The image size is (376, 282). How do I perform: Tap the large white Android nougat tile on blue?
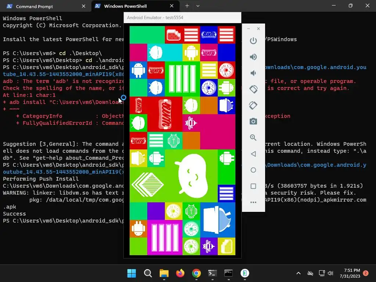pos(218,220)
